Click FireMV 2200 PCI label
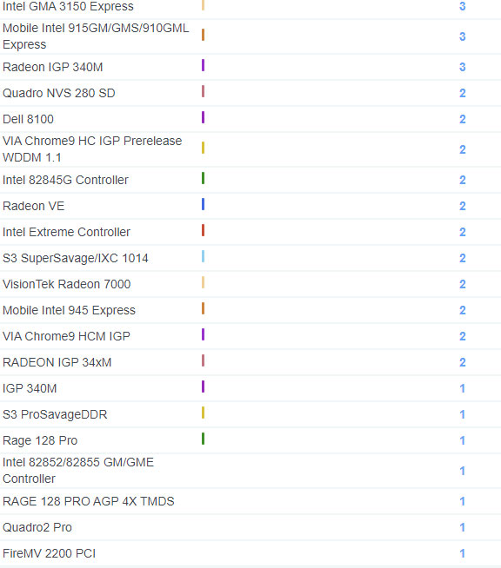This screenshot has width=501, height=568. [49, 553]
